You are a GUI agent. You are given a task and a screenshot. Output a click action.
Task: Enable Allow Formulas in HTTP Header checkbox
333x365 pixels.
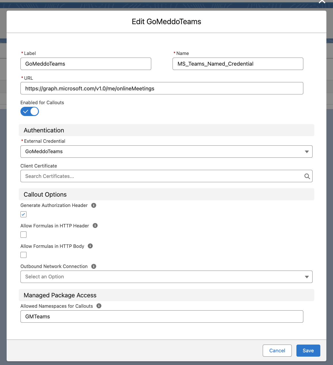pos(24,235)
